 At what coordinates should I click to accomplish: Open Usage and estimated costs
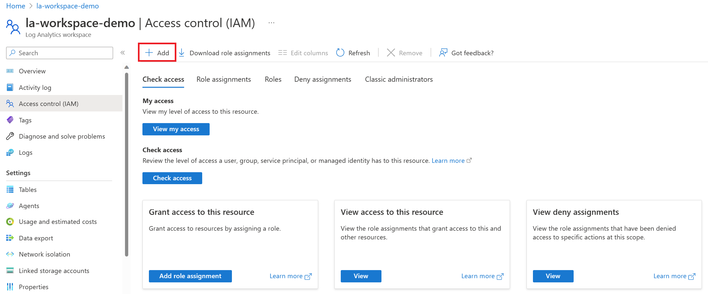coord(57,222)
